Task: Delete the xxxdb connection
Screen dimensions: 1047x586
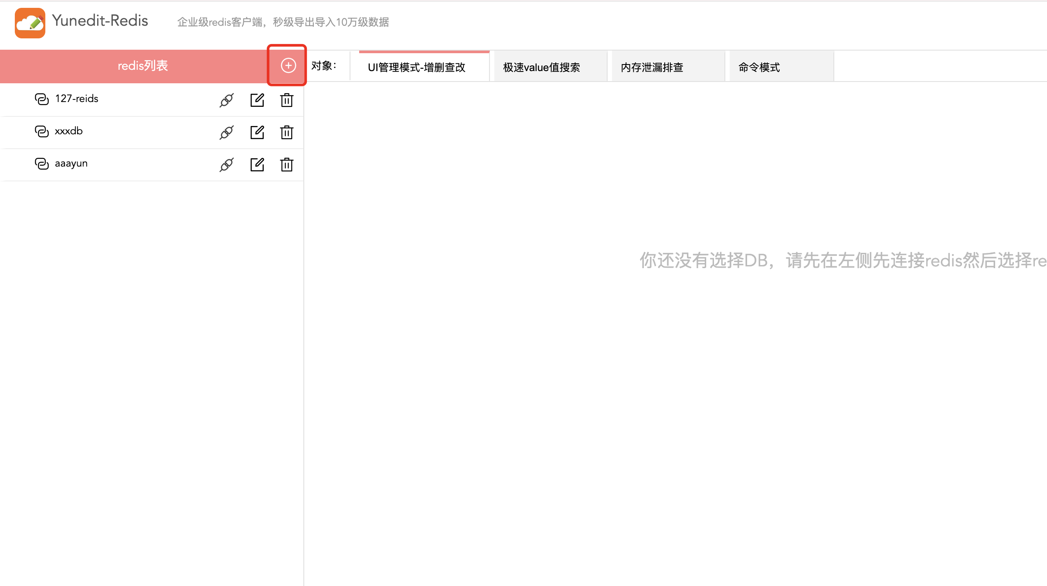Action: coord(286,132)
